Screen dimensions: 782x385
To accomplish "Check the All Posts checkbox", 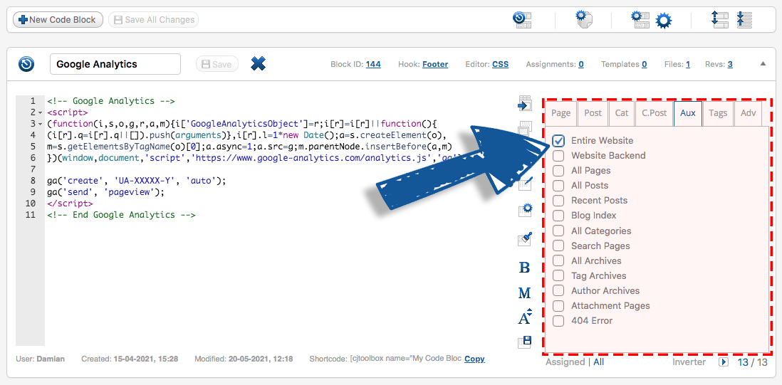I will pyautogui.click(x=559, y=186).
